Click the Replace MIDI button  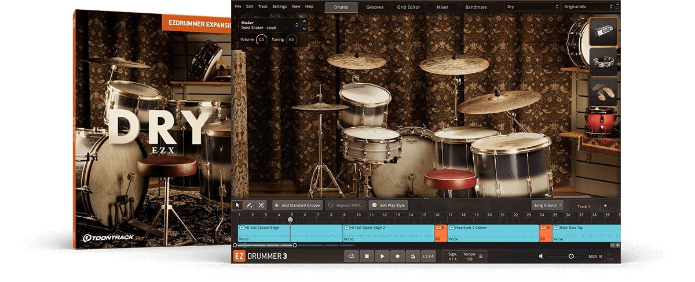click(x=346, y=205)
